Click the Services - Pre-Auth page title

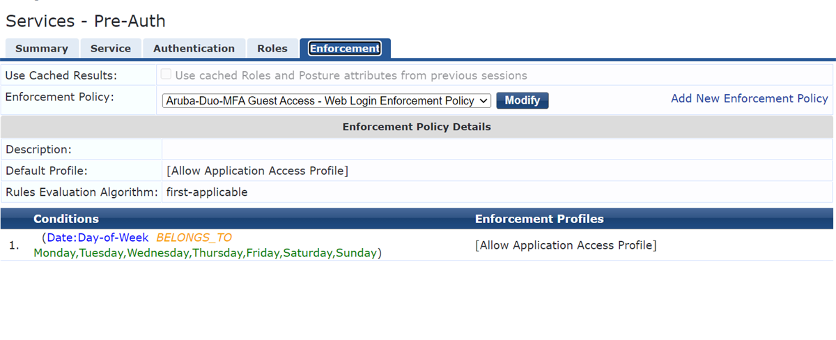click(86, 21)
